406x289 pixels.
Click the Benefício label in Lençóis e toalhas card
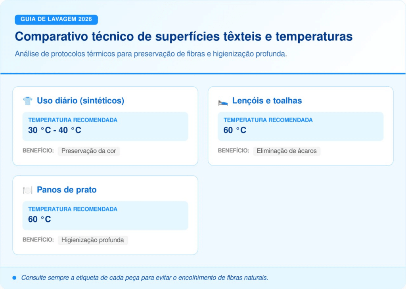click(234, 150)
